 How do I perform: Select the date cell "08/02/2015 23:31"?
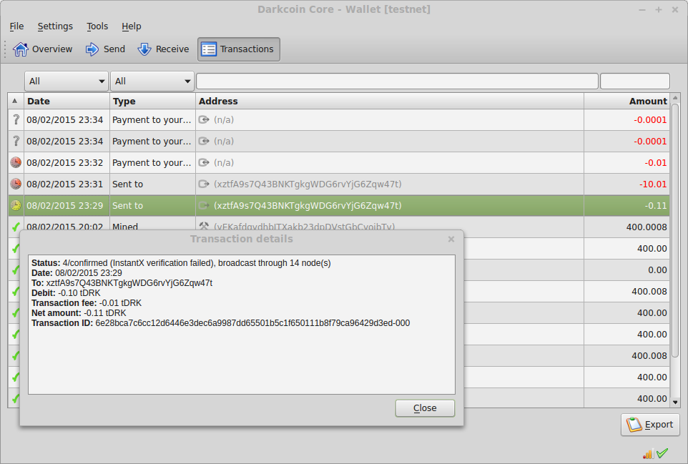(65, 184)
